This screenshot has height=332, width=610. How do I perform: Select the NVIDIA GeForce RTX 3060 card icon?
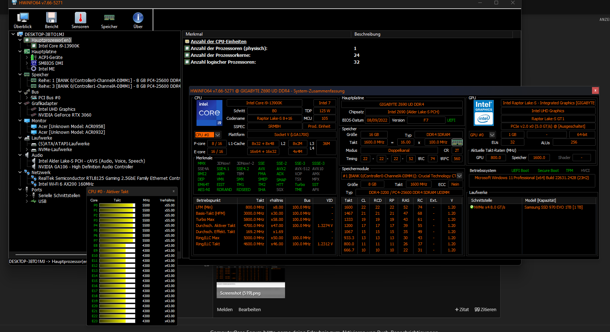34,115
